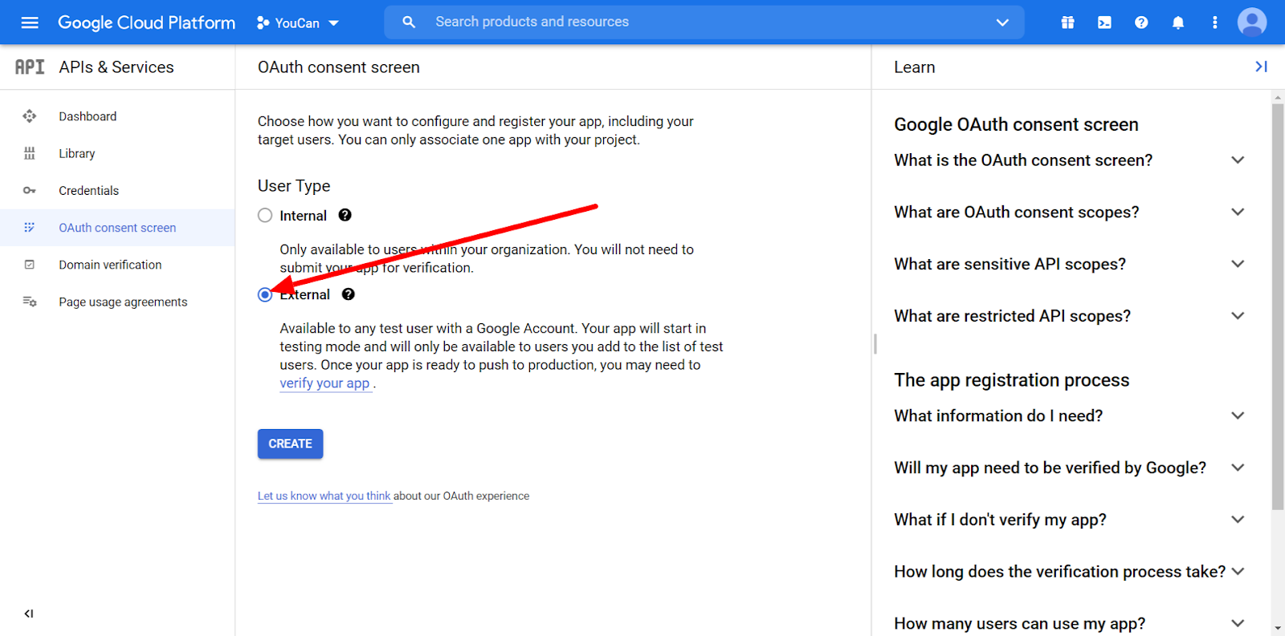Select the External user type radio button
The height and width of the screenshot is (636, 1285).
click(x=265, y=294)
